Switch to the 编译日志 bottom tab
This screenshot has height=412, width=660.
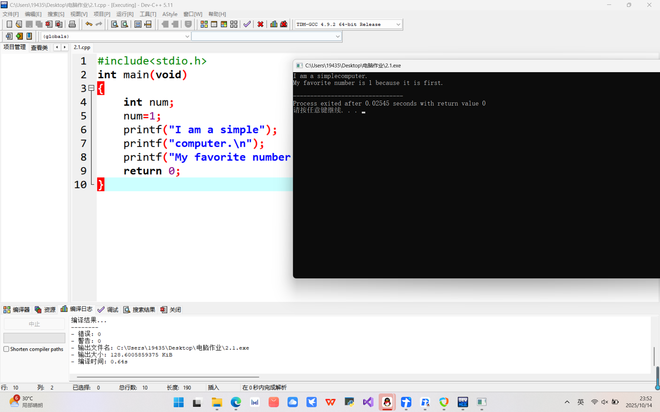pos(76,309)
